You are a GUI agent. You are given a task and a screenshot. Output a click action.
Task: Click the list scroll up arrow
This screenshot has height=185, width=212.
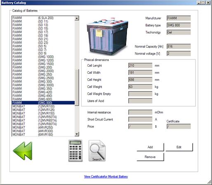(77, 18)
